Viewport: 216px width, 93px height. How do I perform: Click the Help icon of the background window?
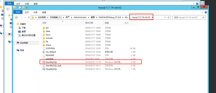click(198, 4)
